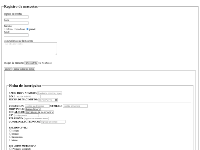Open the LOCALIDAD dropdown
The height and width of the screenshot is (150, 200).
click(x=40, y=112)
